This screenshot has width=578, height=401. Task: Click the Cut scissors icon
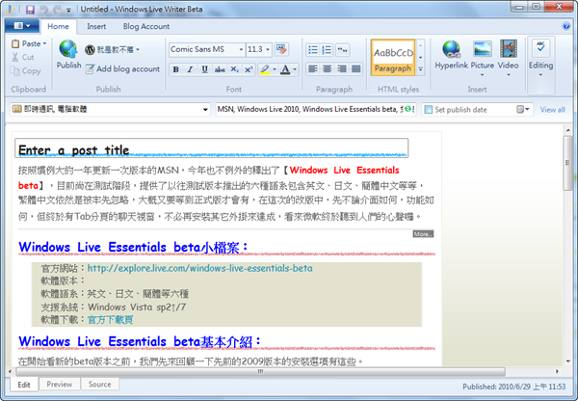tap(15, 57)
